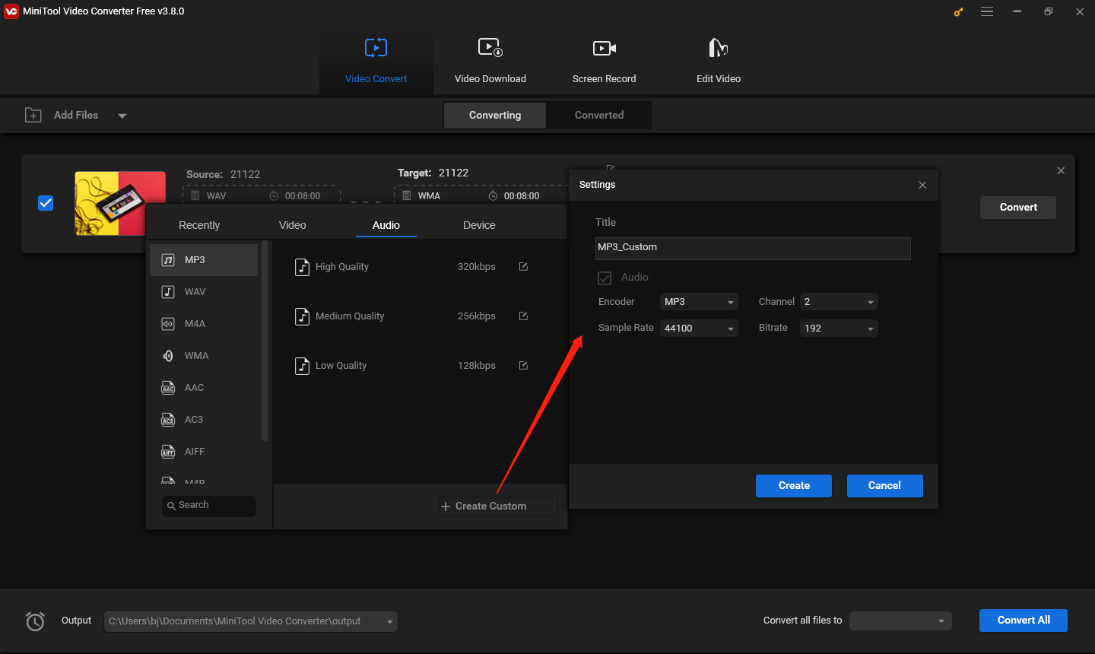Select the WMA format
This screenshot has height=654, width=1095.
204,356
